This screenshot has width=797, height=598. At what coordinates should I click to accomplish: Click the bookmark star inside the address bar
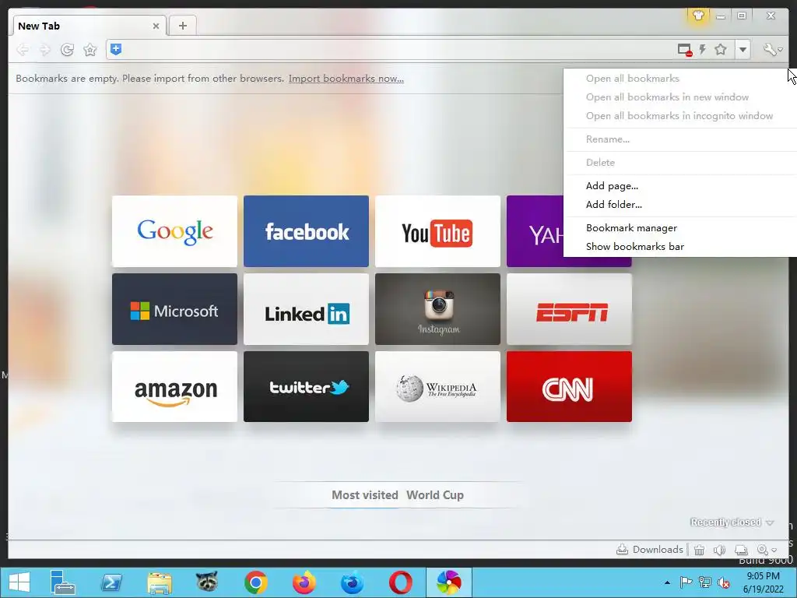click(720, 49)
